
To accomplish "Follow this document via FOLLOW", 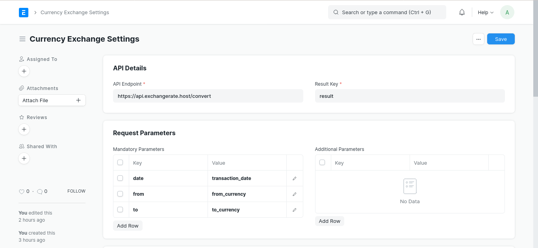I will (76, 191).
